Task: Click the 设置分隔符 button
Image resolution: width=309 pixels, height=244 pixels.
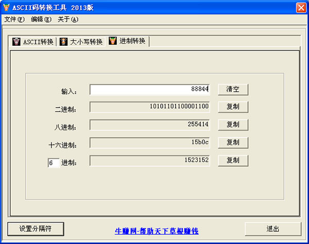Action: 36,229
